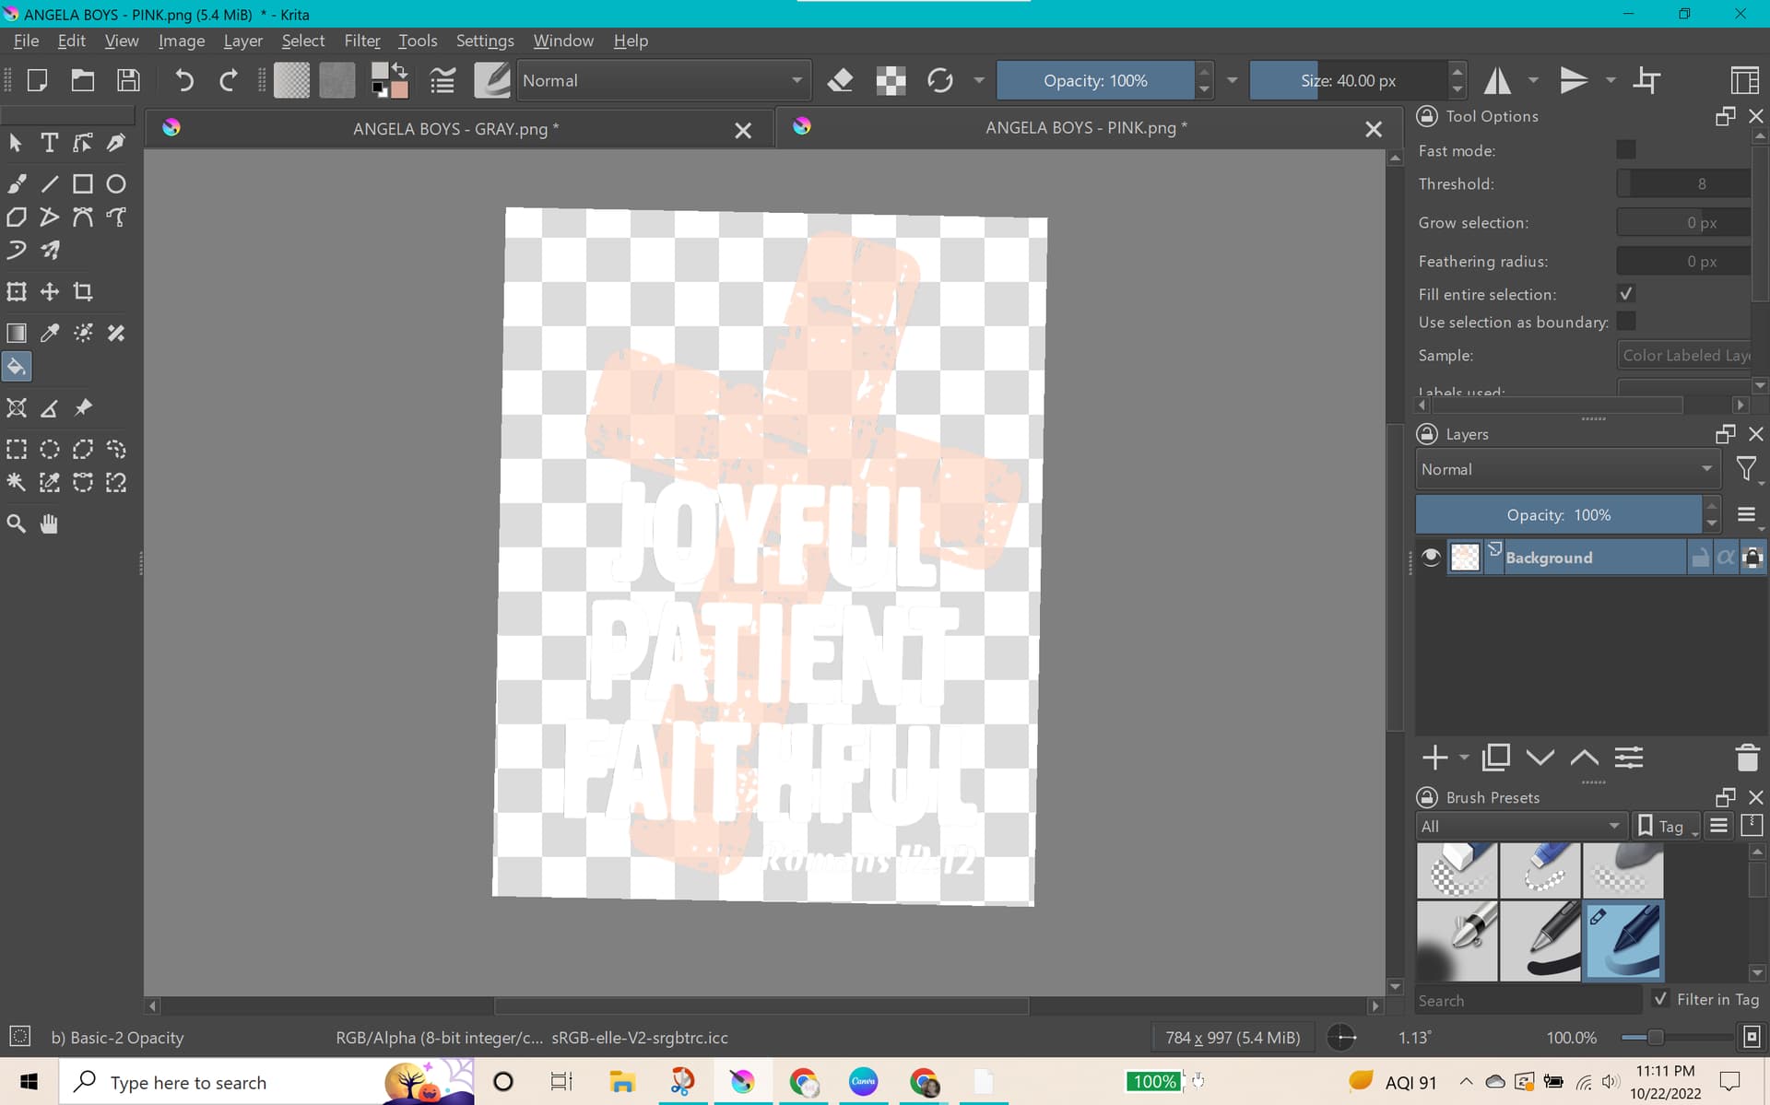Toggle Filter in Tag checkbox
1770x1105 pixels.
[1660, 999]
